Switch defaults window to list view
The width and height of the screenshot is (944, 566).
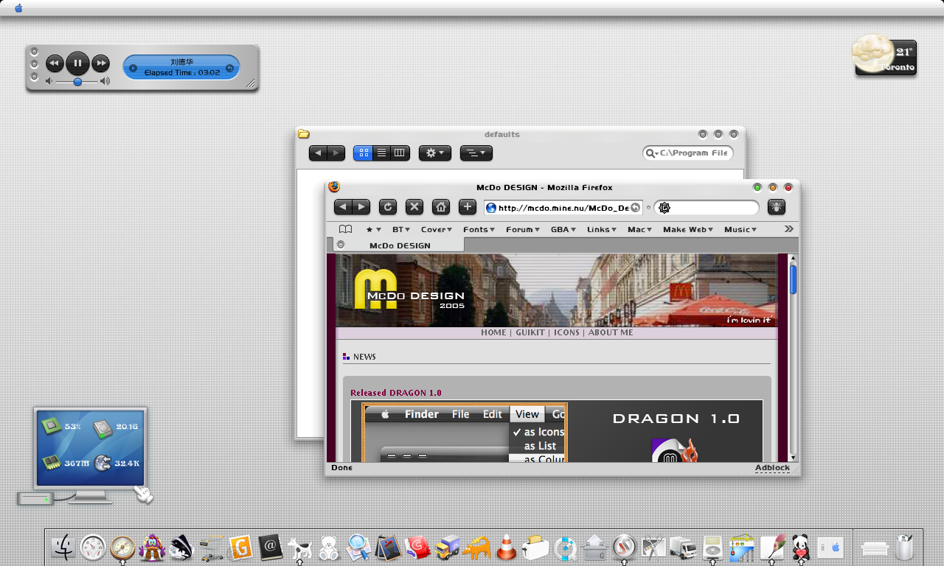381,153
